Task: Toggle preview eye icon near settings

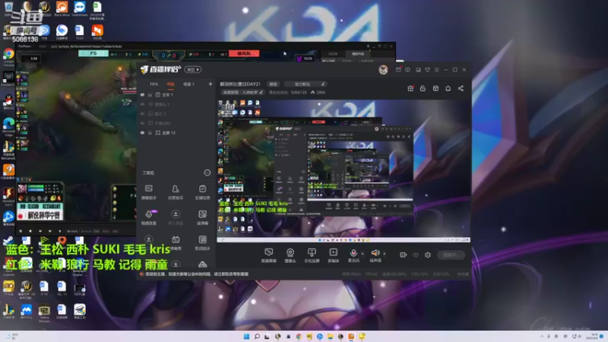Action: pyautogui.click(x=416, y=255)
